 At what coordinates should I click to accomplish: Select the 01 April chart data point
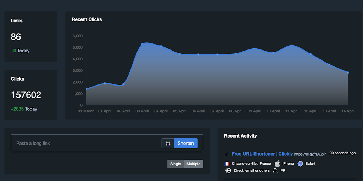pos(105,83)
